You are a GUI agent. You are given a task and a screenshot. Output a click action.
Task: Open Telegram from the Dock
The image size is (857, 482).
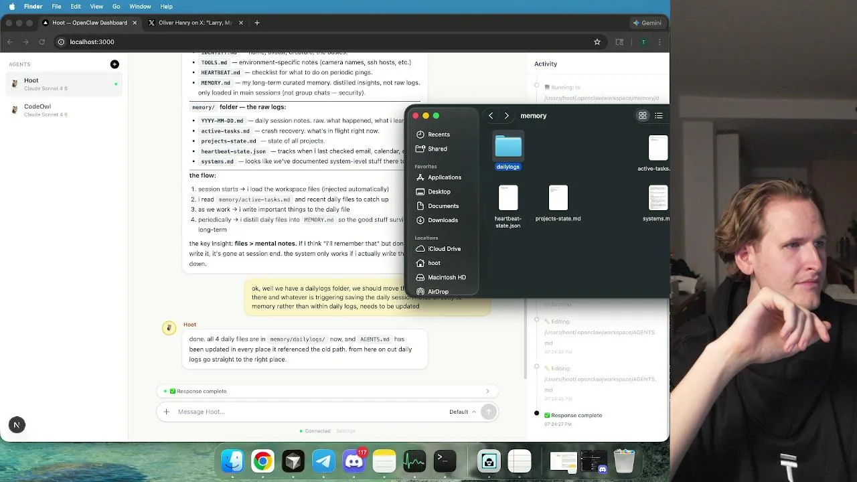[324, 461]
